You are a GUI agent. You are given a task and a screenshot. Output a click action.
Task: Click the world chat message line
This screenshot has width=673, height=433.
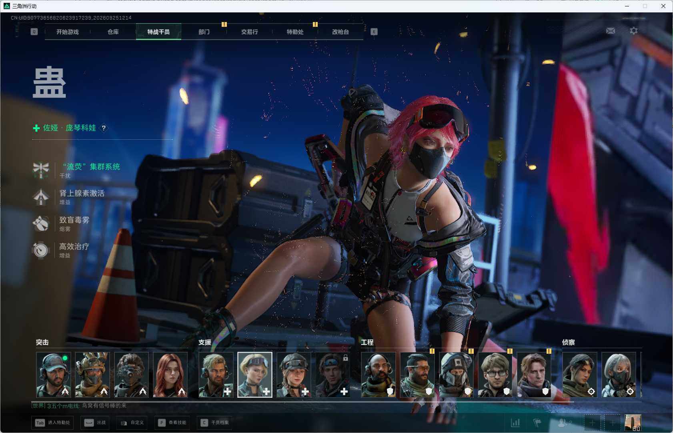click(79, 406)
